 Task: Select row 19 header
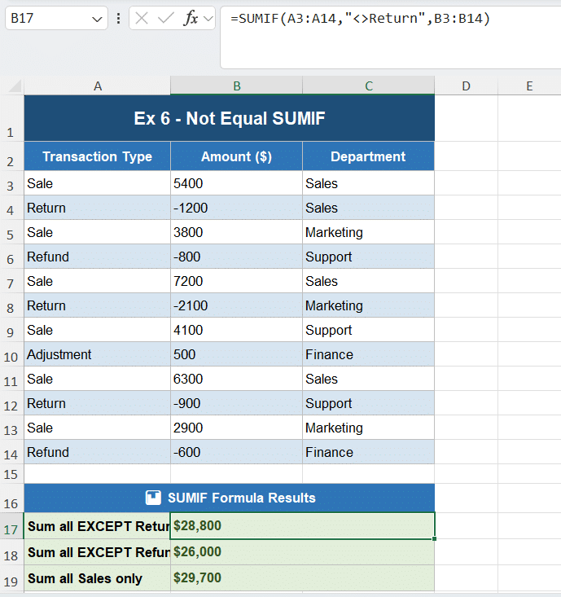click(x=11, y=578)
